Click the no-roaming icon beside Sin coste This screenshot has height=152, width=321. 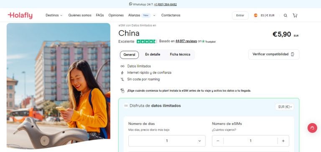[x=122, y=80]
